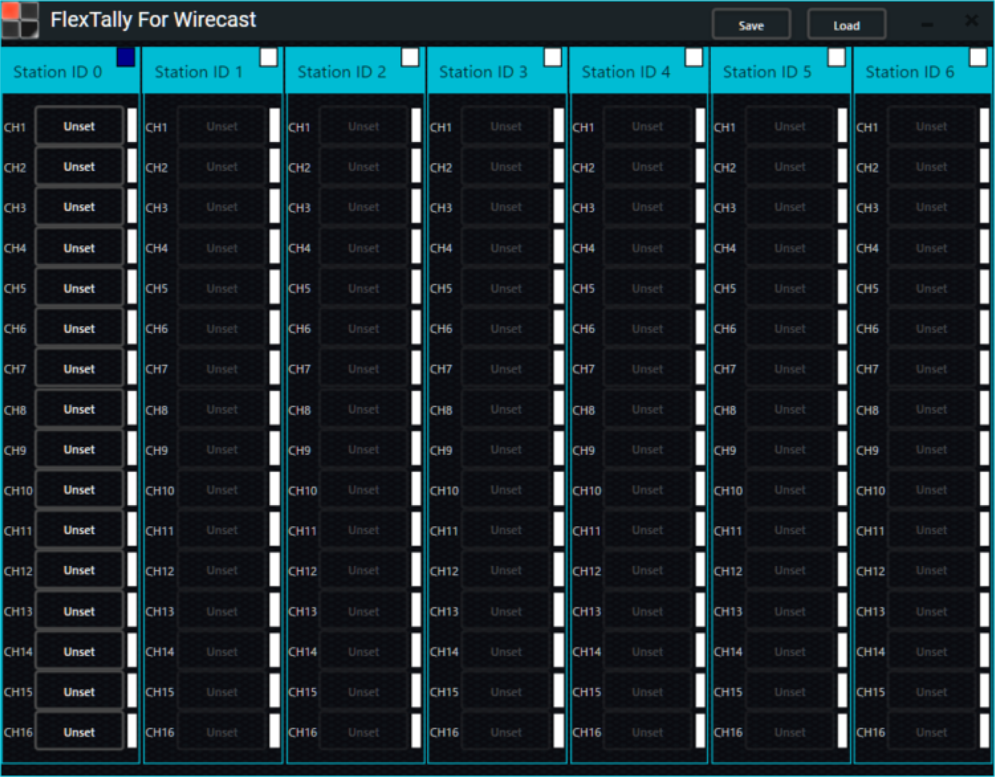The width and height of the screenshot is (995, 777).
Task: Enable the Station ID 3 checkbox
Action: pos(552,58)
